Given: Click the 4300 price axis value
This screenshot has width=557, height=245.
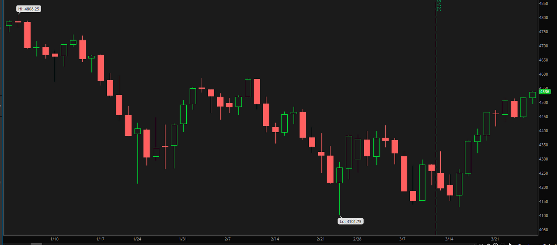Looking at the screenshot, I should coord(544,159).
